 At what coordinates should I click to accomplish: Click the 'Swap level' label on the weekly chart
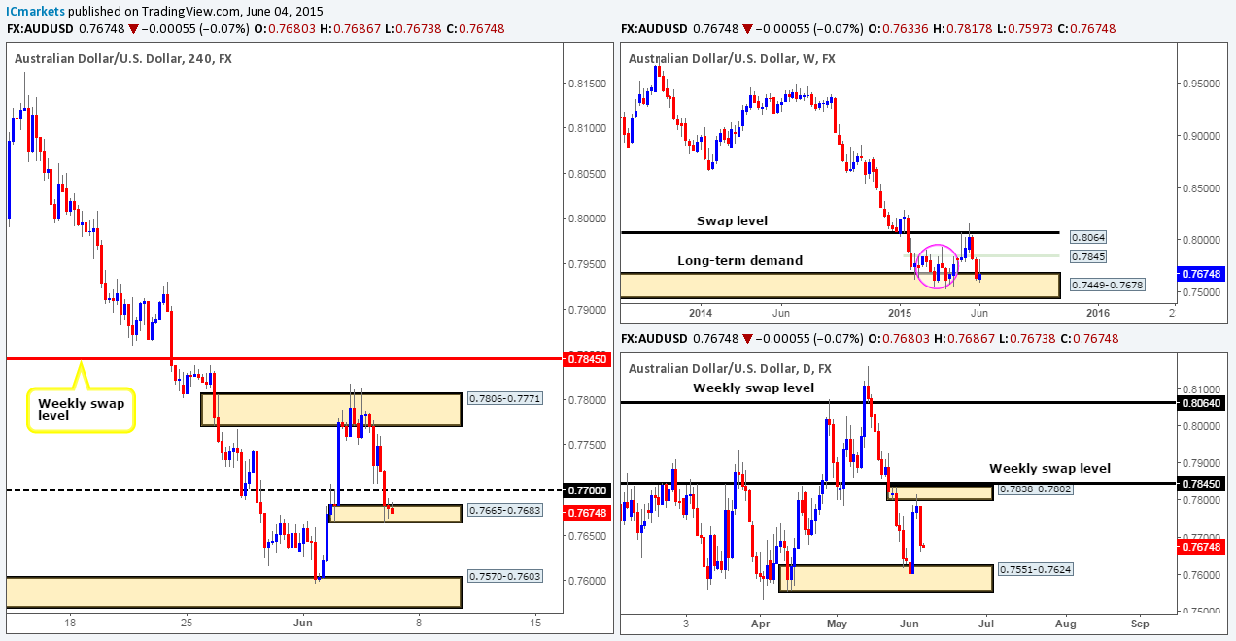click(x=734, y=220)
